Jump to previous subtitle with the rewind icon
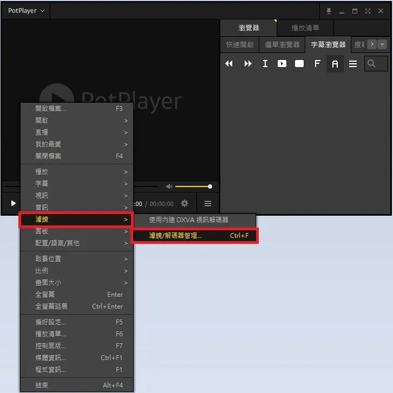The width and height of the screenshot is (393, 393). (x=229, y=64)
